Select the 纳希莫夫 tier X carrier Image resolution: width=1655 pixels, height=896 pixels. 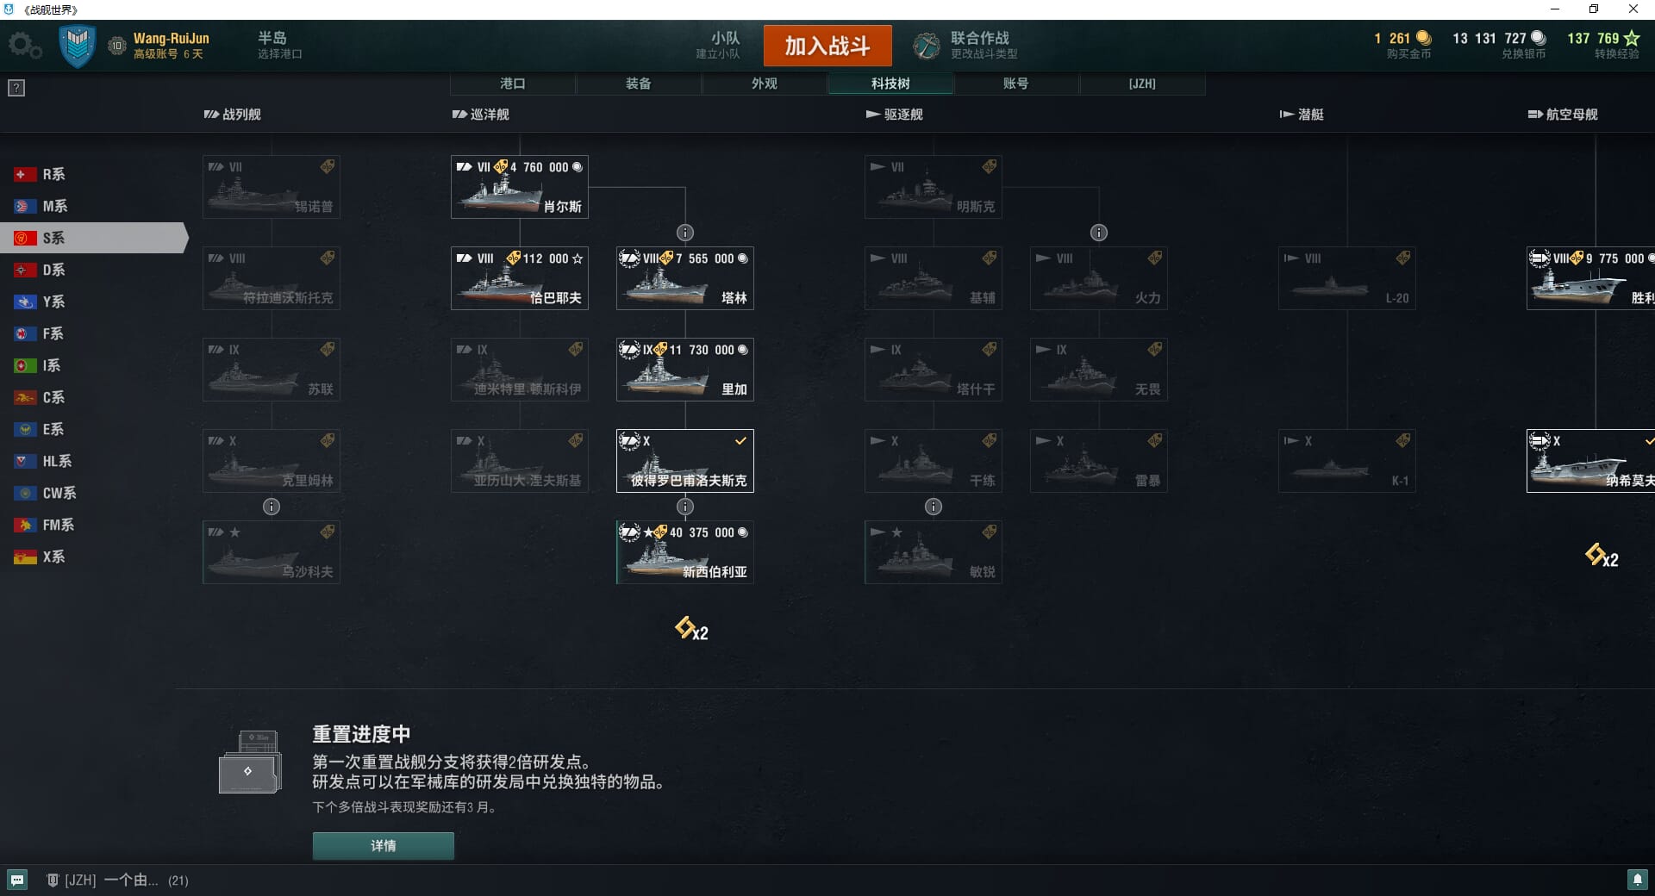point(1590,461)
